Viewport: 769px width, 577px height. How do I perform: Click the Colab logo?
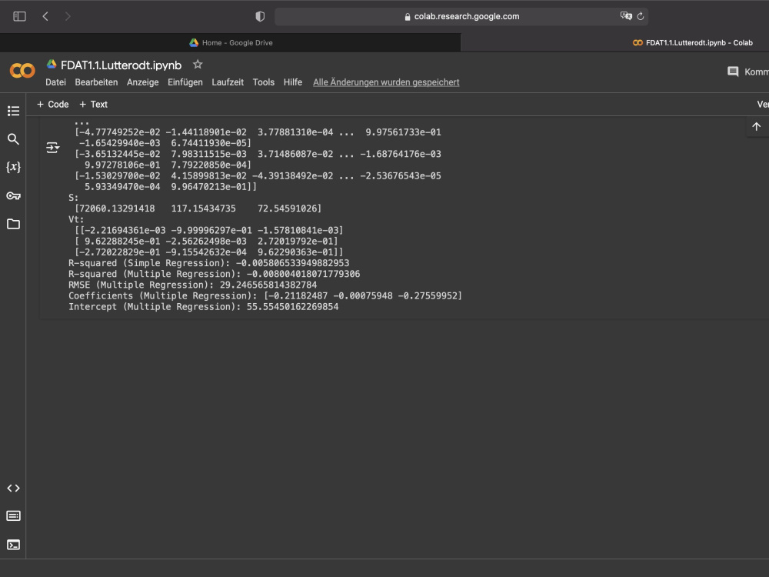coord(22,71)
